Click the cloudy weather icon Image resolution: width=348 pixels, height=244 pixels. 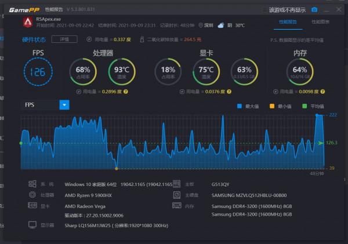(221, 26)
